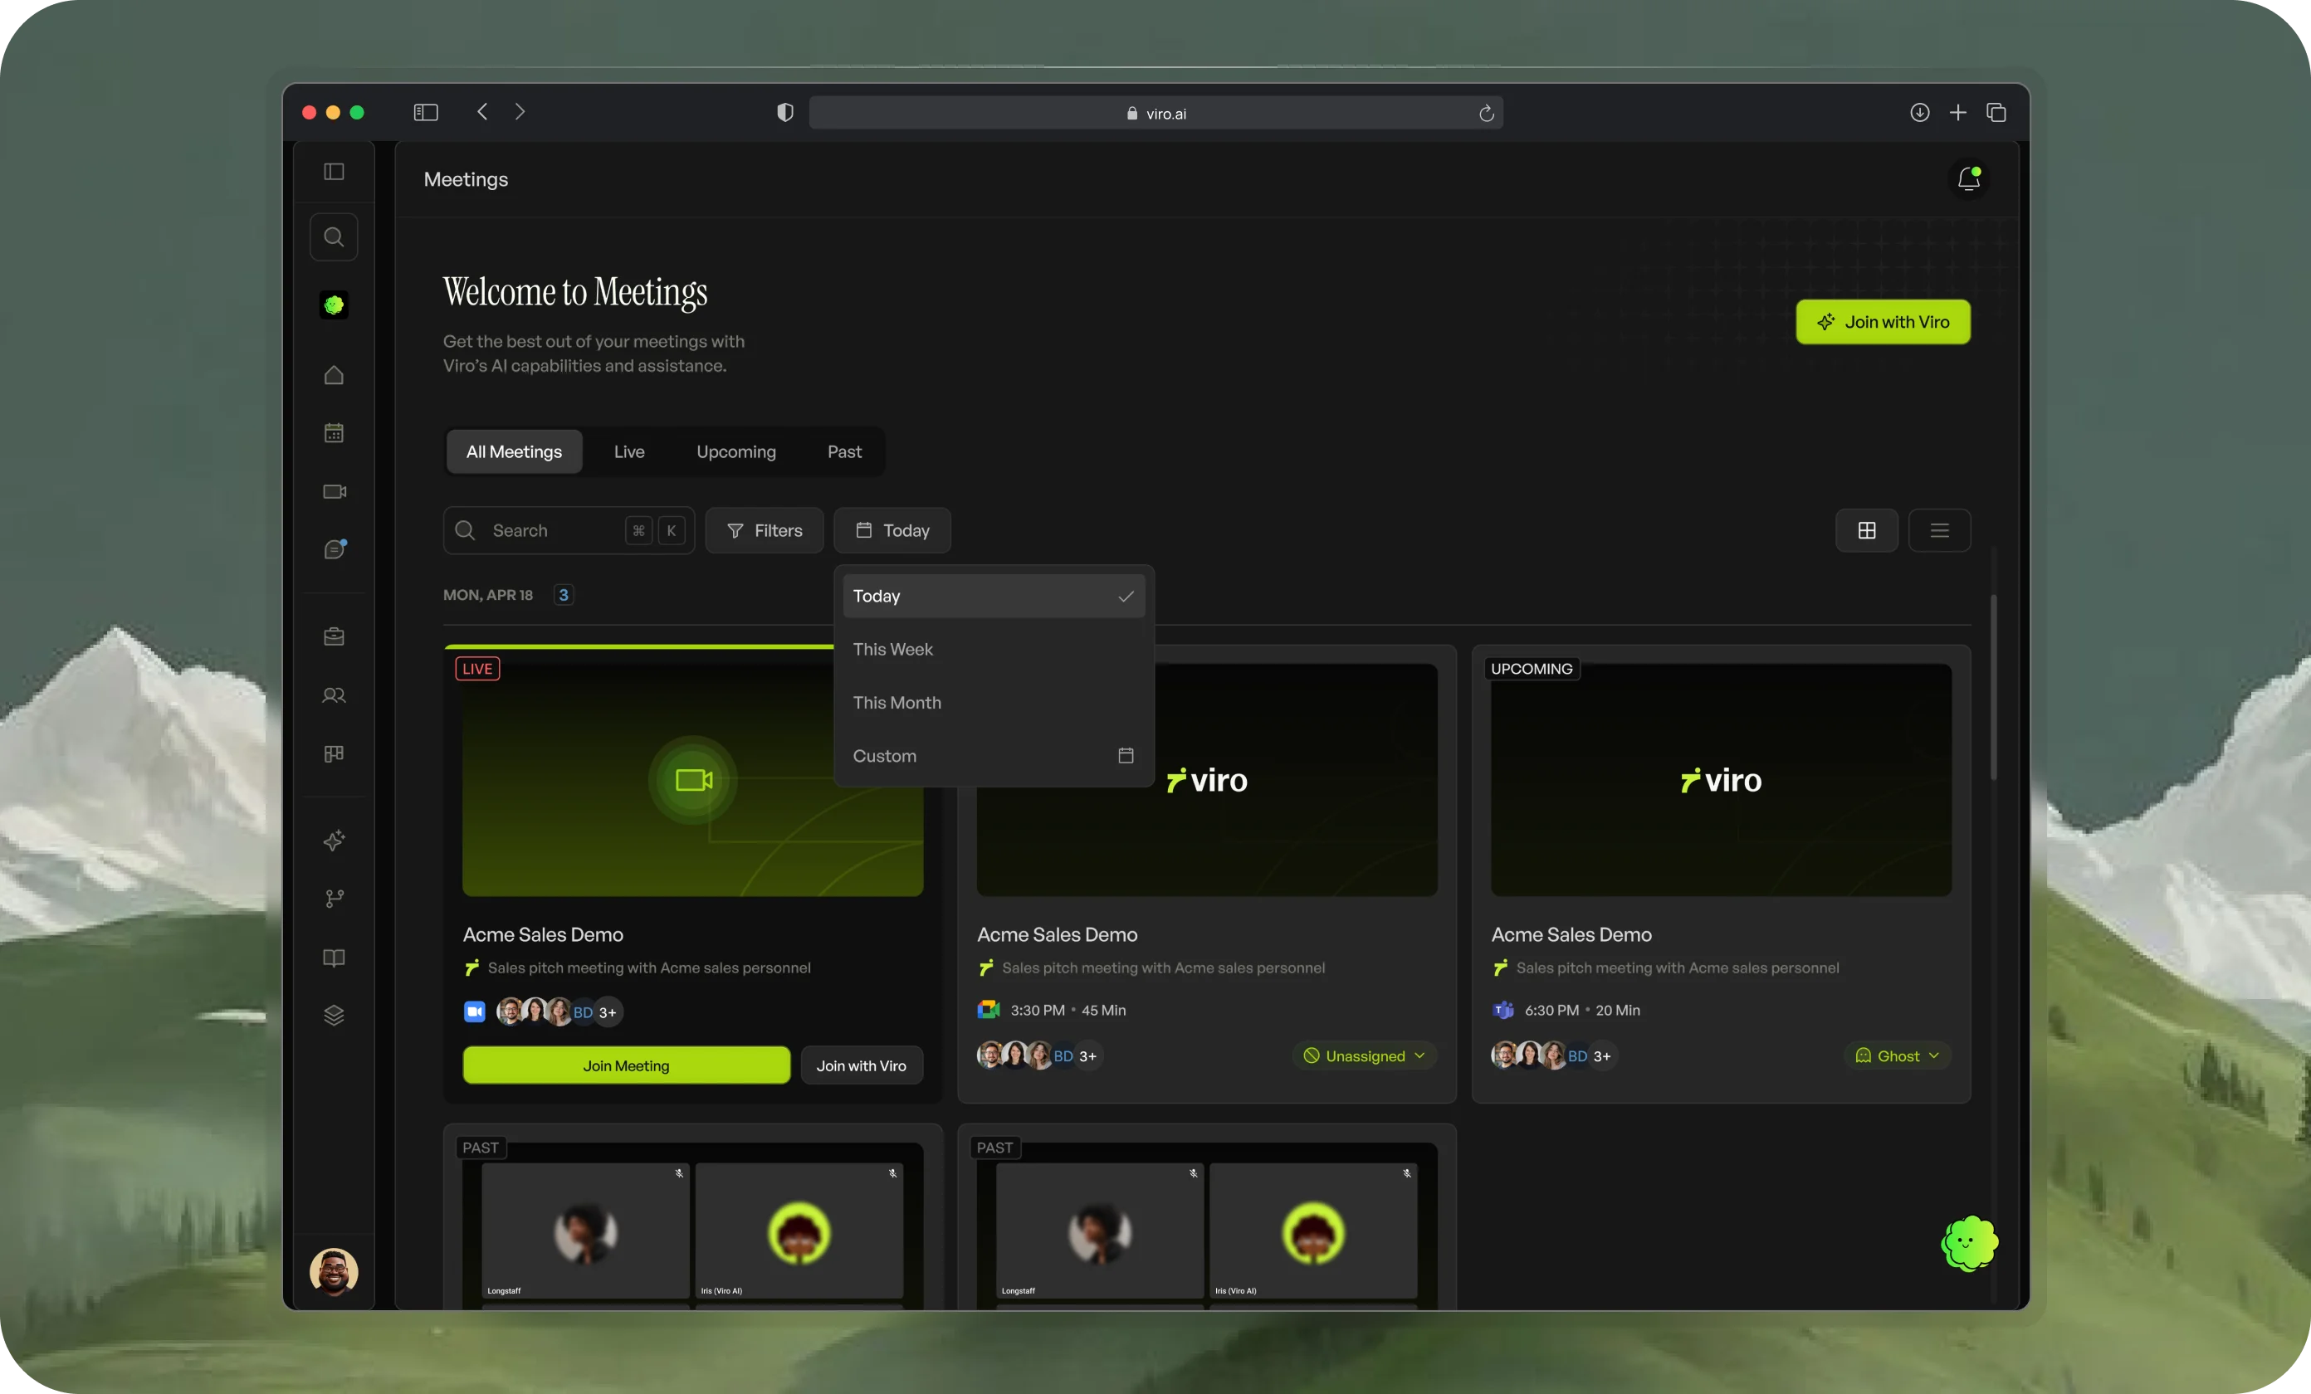Image resolution: width=2311 pixels, height=1394 pixels.
Task: Reload the page in browser
Action: click(1486, 113)
